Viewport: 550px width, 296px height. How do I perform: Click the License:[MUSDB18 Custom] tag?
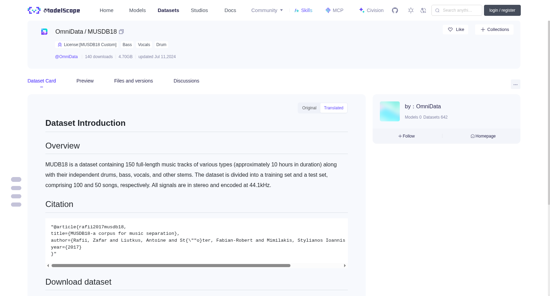[87, 45]
